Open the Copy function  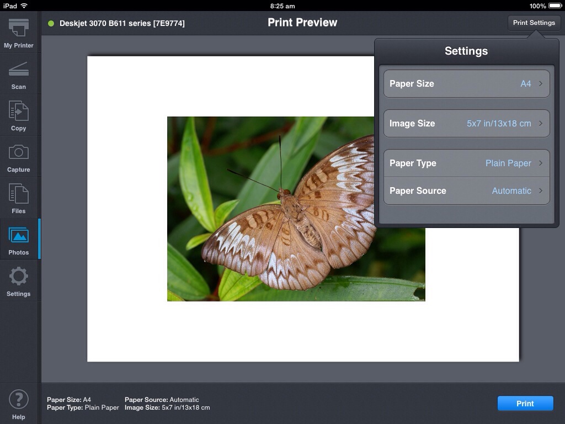[x=18, y=115]
